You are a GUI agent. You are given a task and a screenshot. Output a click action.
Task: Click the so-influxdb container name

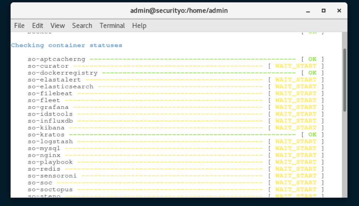(50, 121)
